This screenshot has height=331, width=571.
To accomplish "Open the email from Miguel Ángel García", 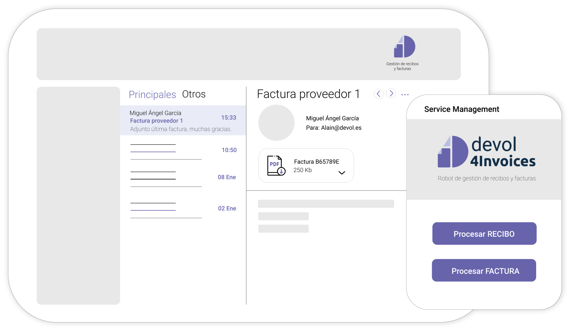I will tap(181, 120).
